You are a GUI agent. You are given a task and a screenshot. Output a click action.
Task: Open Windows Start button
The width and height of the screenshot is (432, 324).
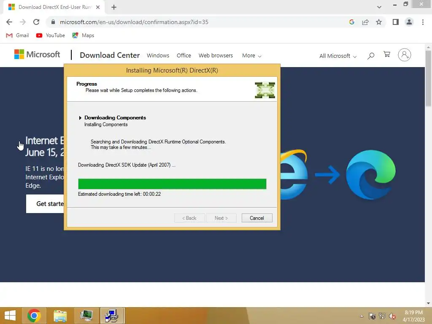(10, 316)
